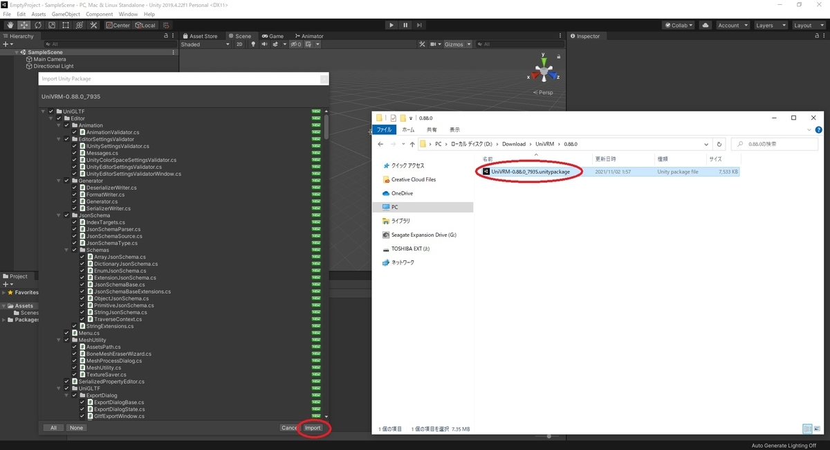Click the Import button
The width and height of the screenshot is (830, 450).
point(313,428)
